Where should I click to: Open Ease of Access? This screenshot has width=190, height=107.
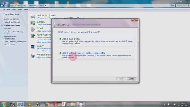coord(9,45)
